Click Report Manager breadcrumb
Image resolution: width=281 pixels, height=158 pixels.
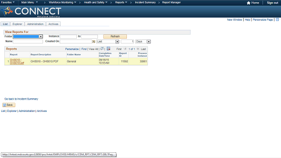[171, 3]
